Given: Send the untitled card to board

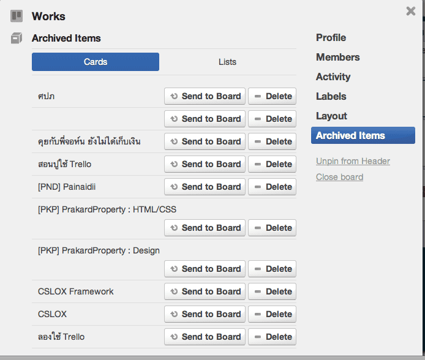Looking at the screenshot, I should point(205,119).
